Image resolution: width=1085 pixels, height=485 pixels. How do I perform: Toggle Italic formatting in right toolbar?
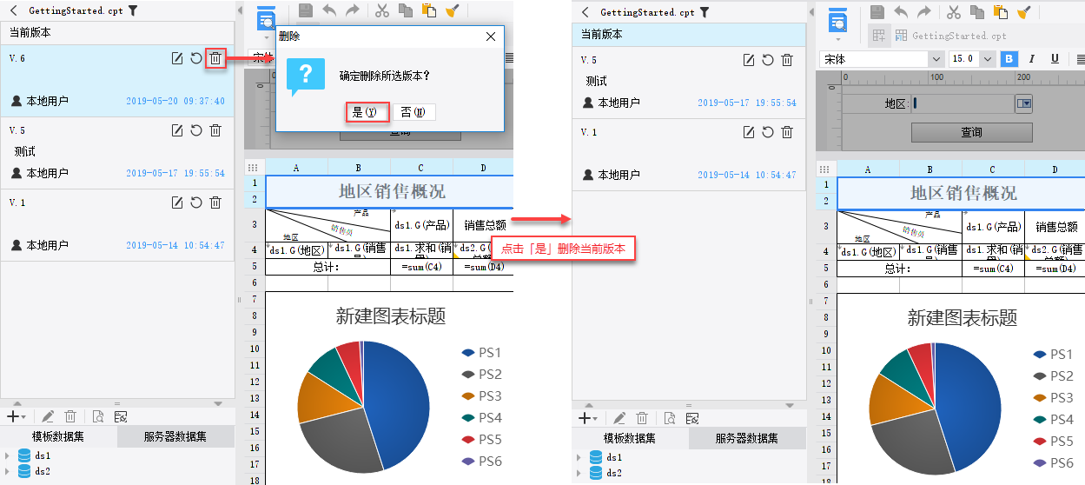pyautogui.click(x=1032, y=59)
